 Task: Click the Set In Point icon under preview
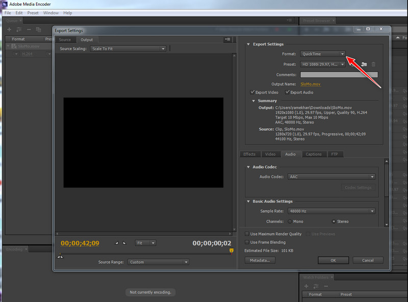coord(116,243)
